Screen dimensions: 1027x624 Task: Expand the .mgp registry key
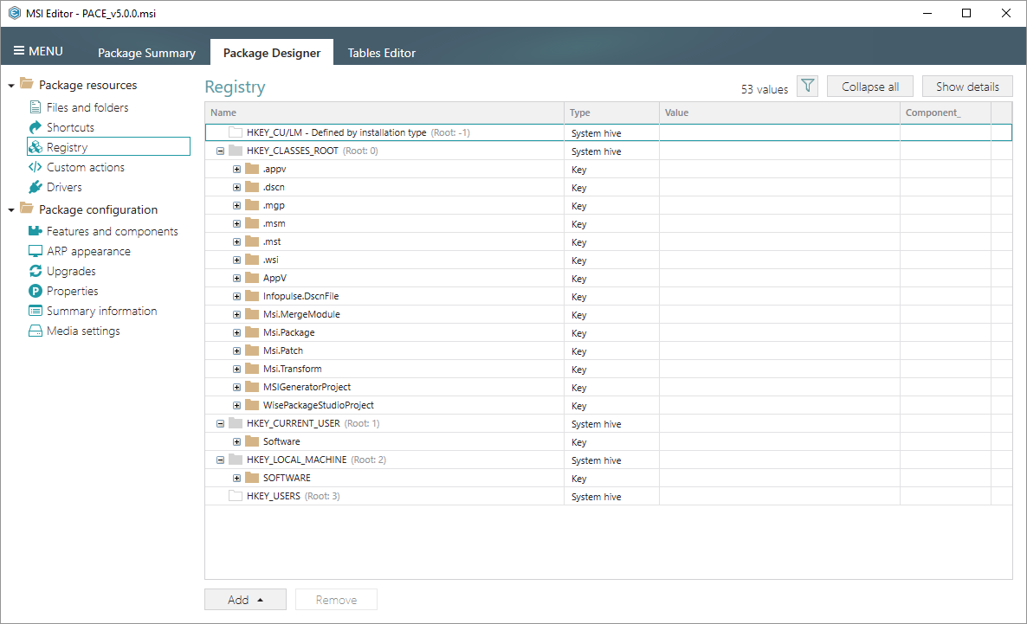pos(237,206)
